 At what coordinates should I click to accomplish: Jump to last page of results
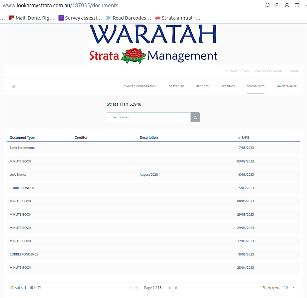pyautogui.click(x=176, y=288)
